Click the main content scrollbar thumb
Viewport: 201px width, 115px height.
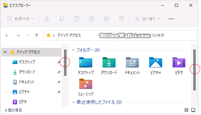[x=194, y=70]
